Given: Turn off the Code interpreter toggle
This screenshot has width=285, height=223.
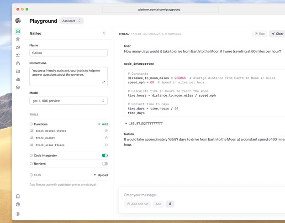Looking at the screenshot, I should point(105,156).
